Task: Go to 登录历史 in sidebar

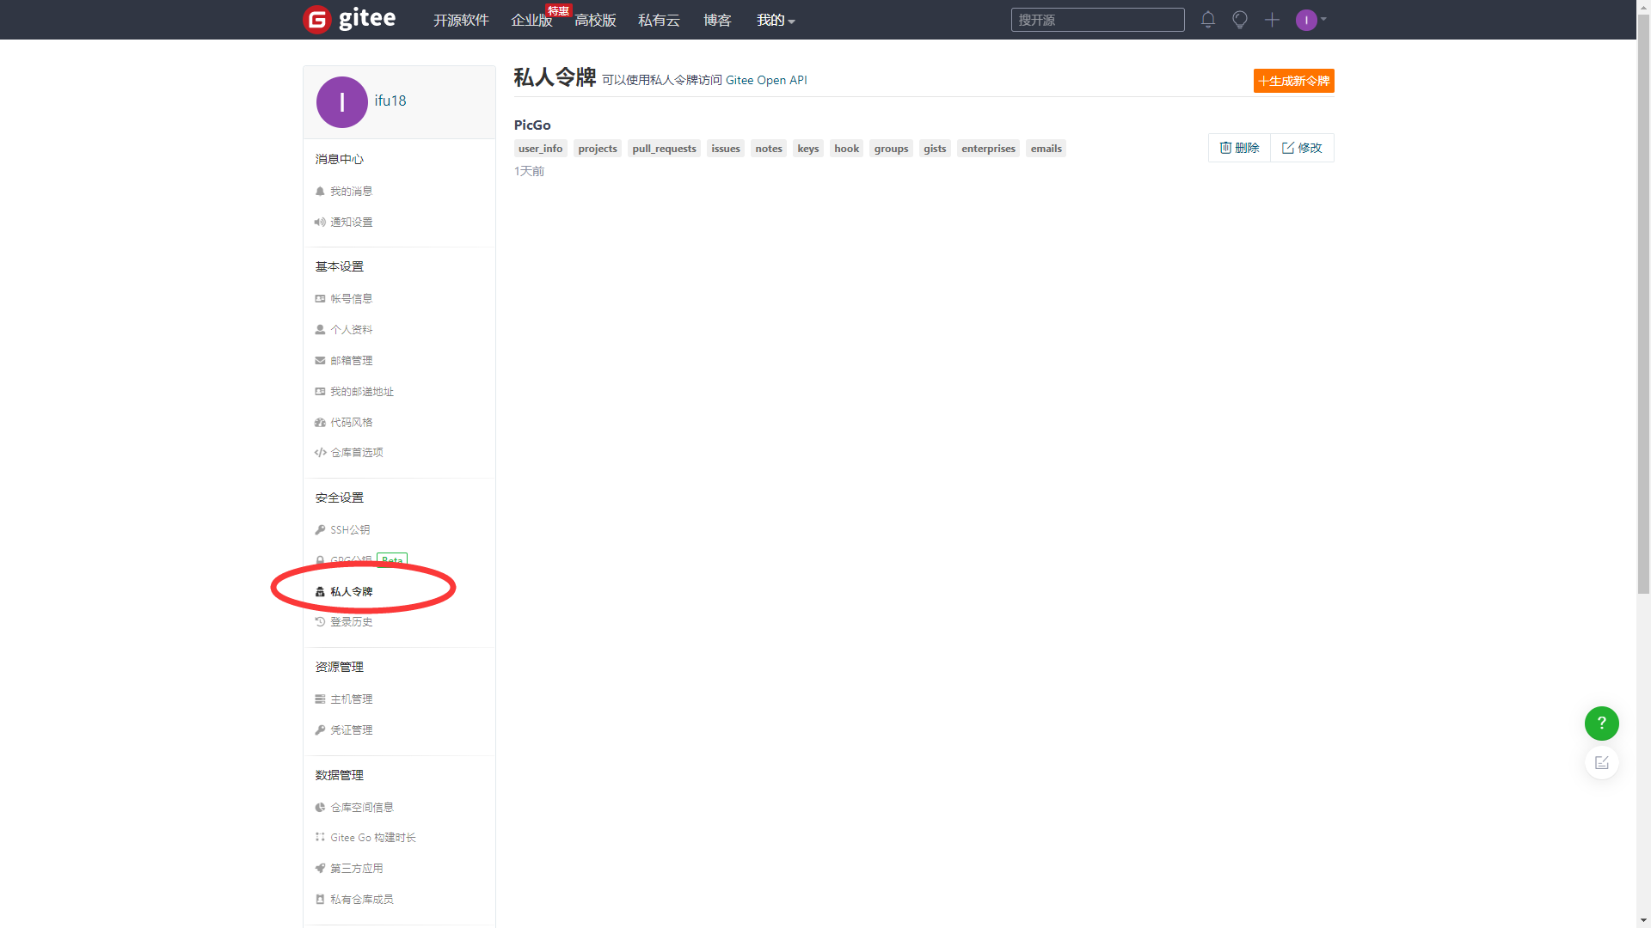Action: [351, 621]
